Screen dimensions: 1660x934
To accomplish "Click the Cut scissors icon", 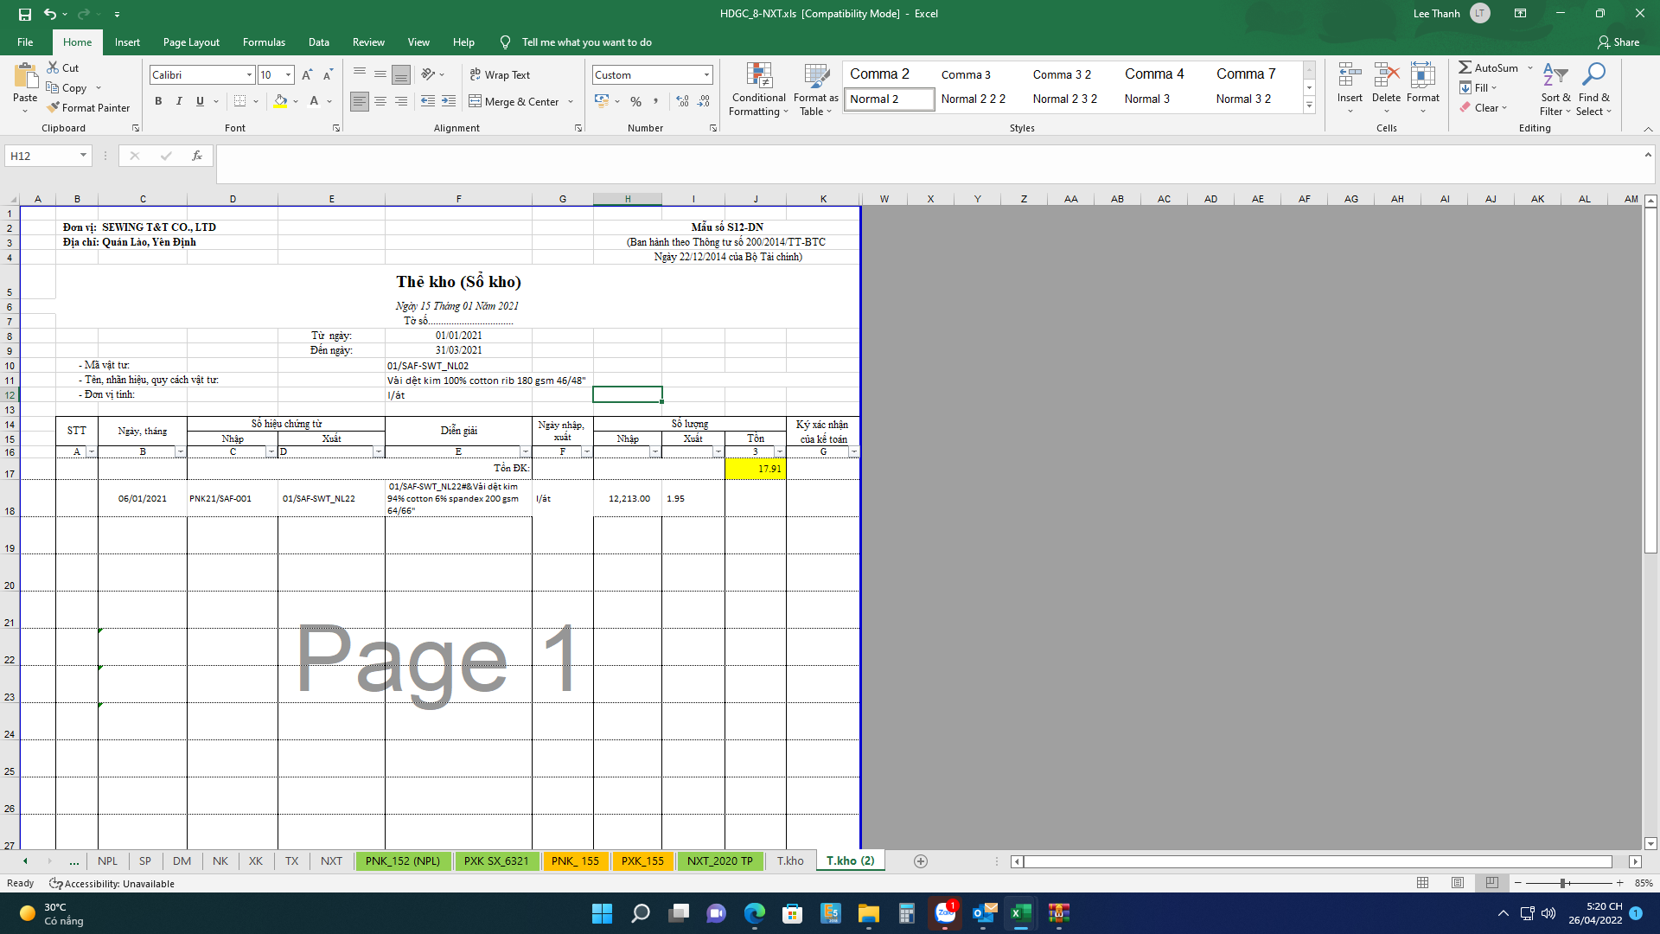I will [53, 67].
